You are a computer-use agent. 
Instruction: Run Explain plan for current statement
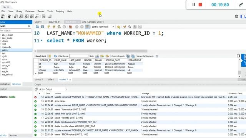pos(59,27)
